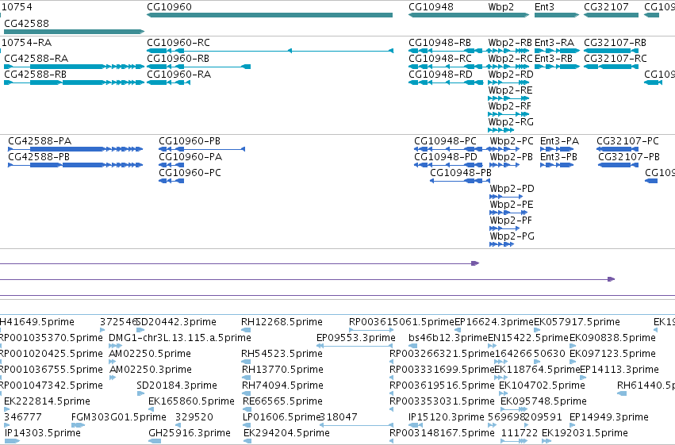Select EST AM02250.5prime
Screen dimensions: 675x445
click(150, 354)
